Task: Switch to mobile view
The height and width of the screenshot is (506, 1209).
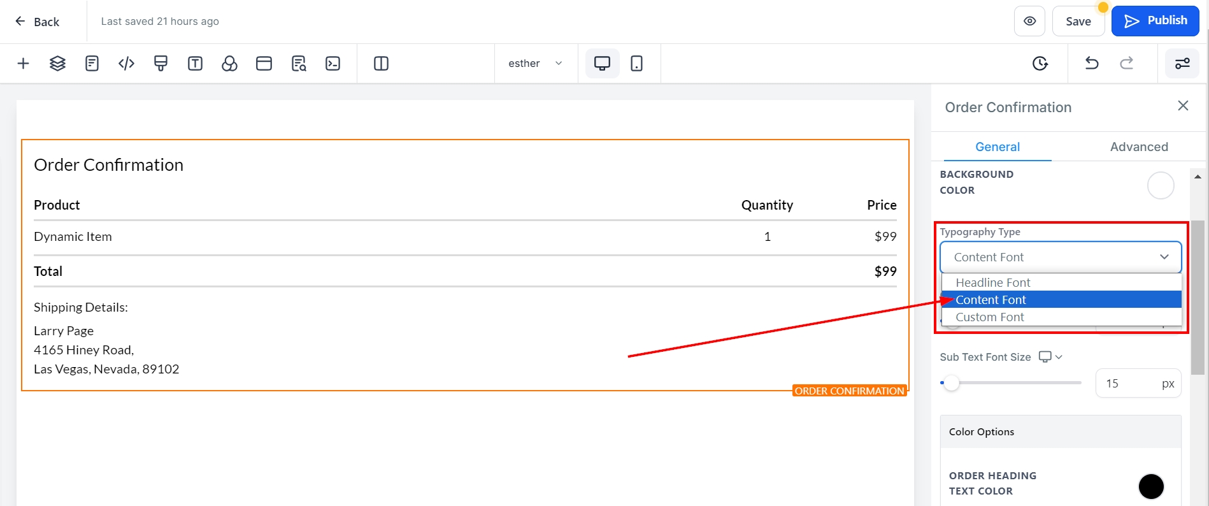Action: (636, 63)
